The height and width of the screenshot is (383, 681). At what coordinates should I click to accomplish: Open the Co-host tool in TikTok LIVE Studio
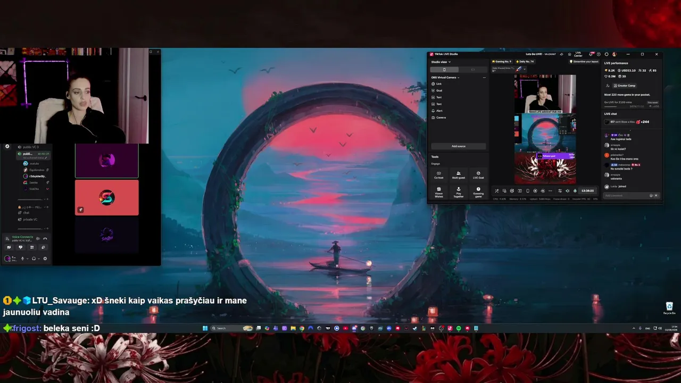(x=439, y=174)
